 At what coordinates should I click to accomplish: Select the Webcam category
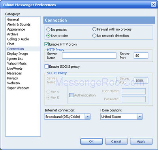pos(13,83)
